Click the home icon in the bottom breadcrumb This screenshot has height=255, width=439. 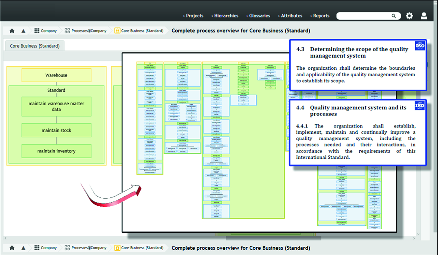pyautogui.click(x=12, y=248)
